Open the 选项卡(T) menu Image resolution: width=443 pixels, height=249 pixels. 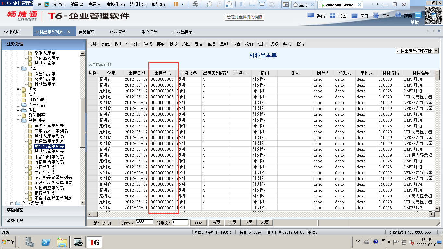pyautogui.click(x=138, y=5)
